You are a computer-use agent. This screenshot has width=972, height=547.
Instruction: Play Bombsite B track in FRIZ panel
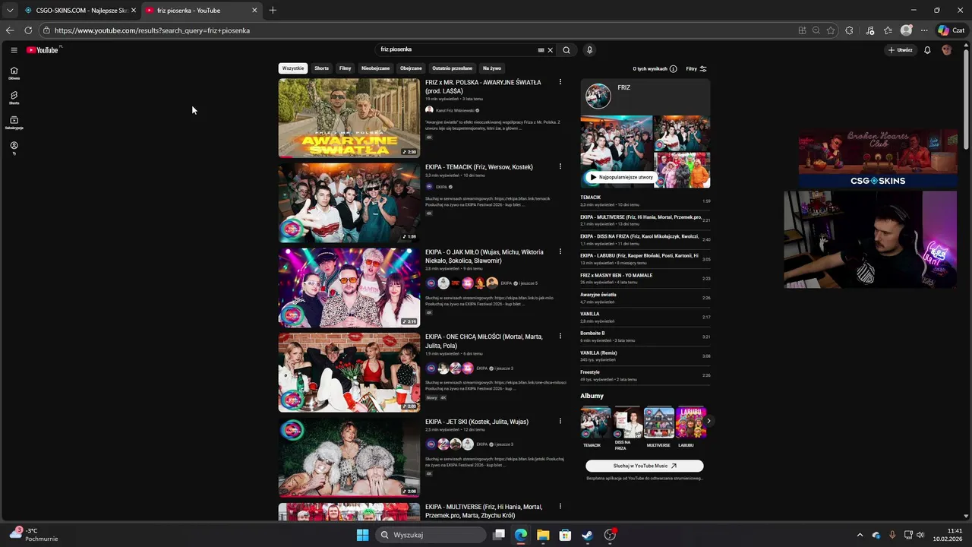point(645,337)
